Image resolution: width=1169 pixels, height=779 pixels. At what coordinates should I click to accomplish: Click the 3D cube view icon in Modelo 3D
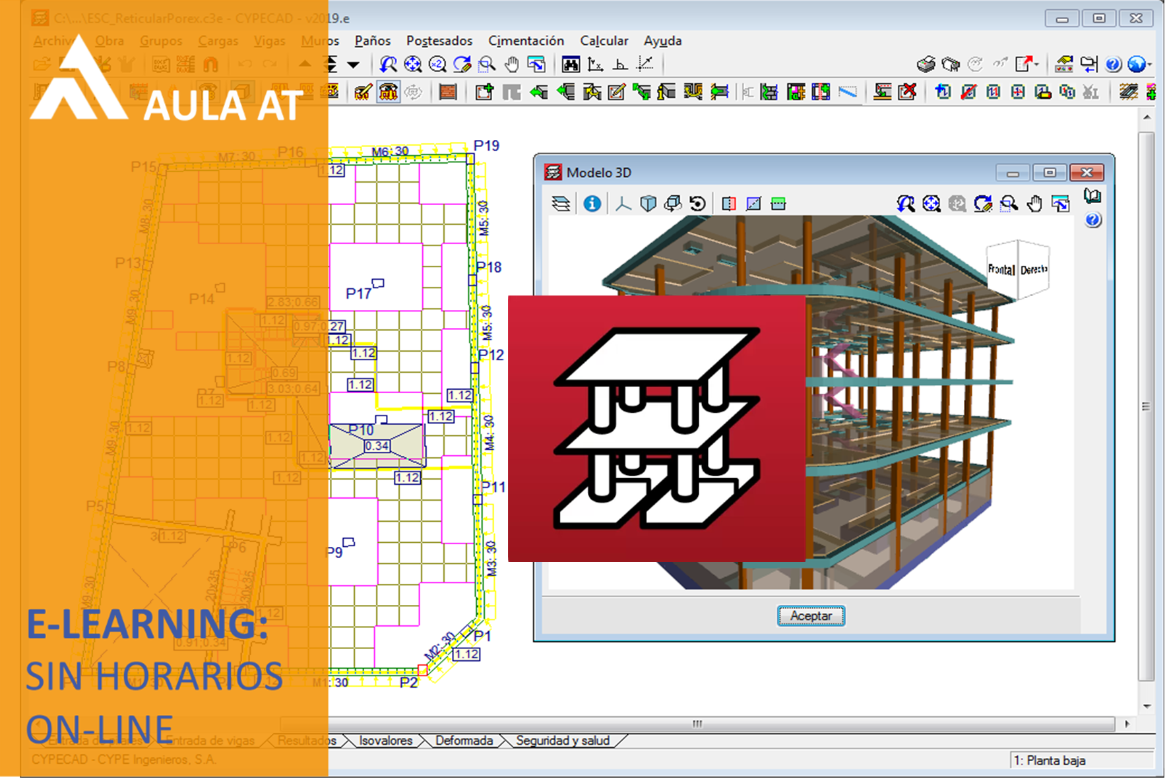pos(648,204)
